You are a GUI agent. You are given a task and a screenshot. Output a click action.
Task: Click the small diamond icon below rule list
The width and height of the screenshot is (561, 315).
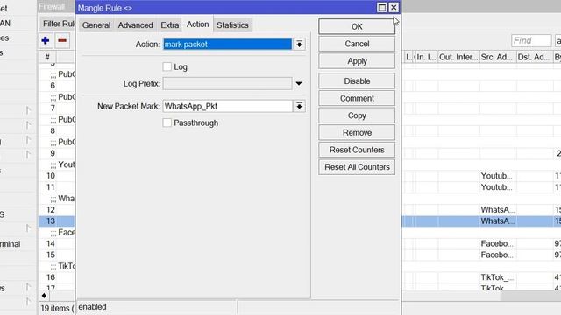(44, 296)
